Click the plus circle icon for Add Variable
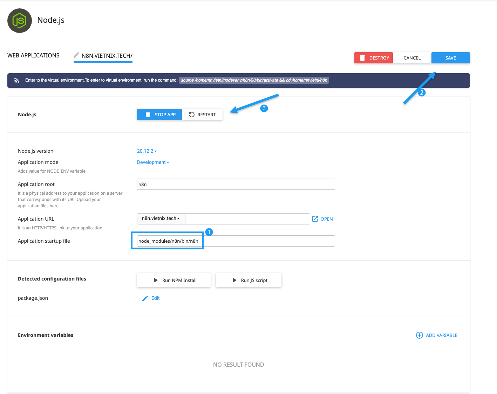 [x=419, y=335]
